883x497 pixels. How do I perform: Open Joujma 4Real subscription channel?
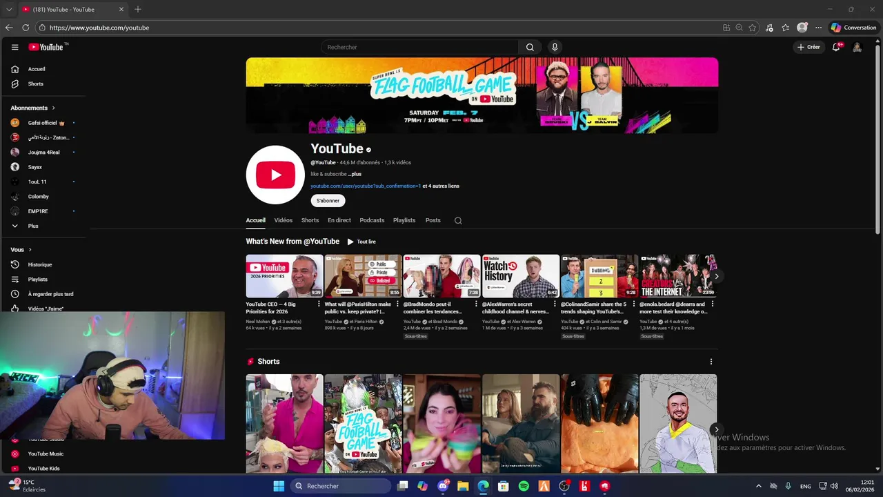[43, 152]
